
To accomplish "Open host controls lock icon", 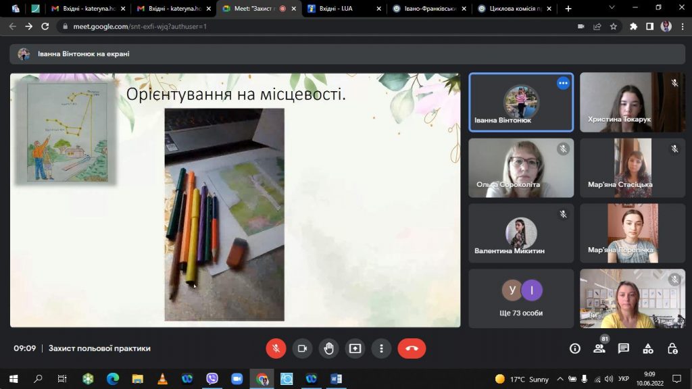I will tap(672, 348).
